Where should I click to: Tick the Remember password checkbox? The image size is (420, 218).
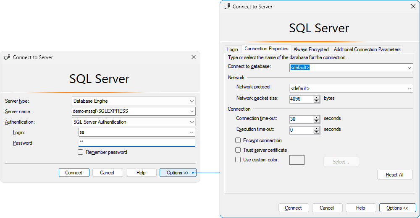pos(80,152)
